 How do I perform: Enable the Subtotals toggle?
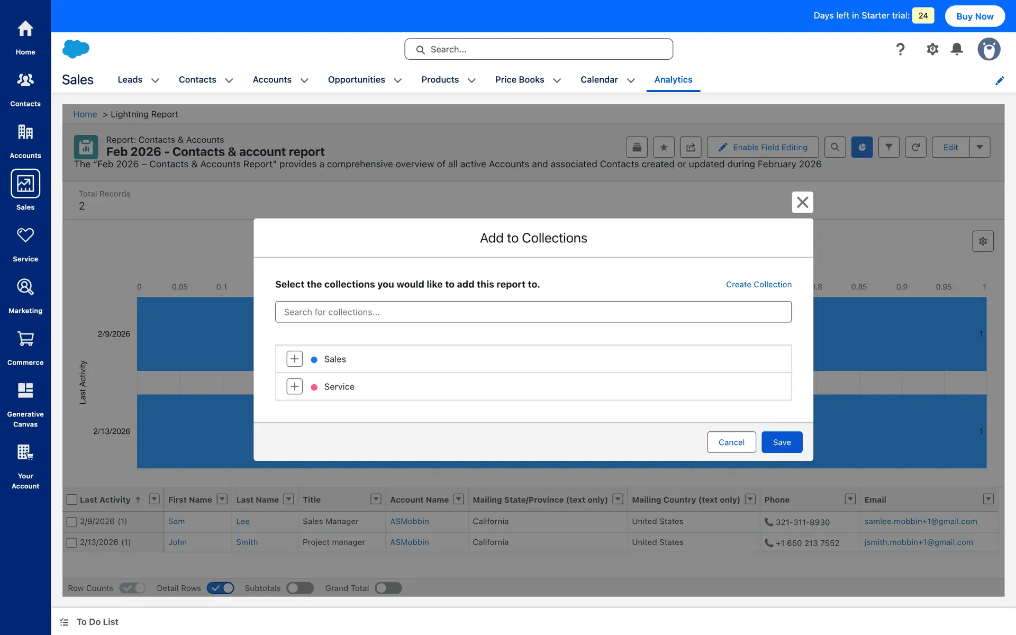click(x=300, y=588)
